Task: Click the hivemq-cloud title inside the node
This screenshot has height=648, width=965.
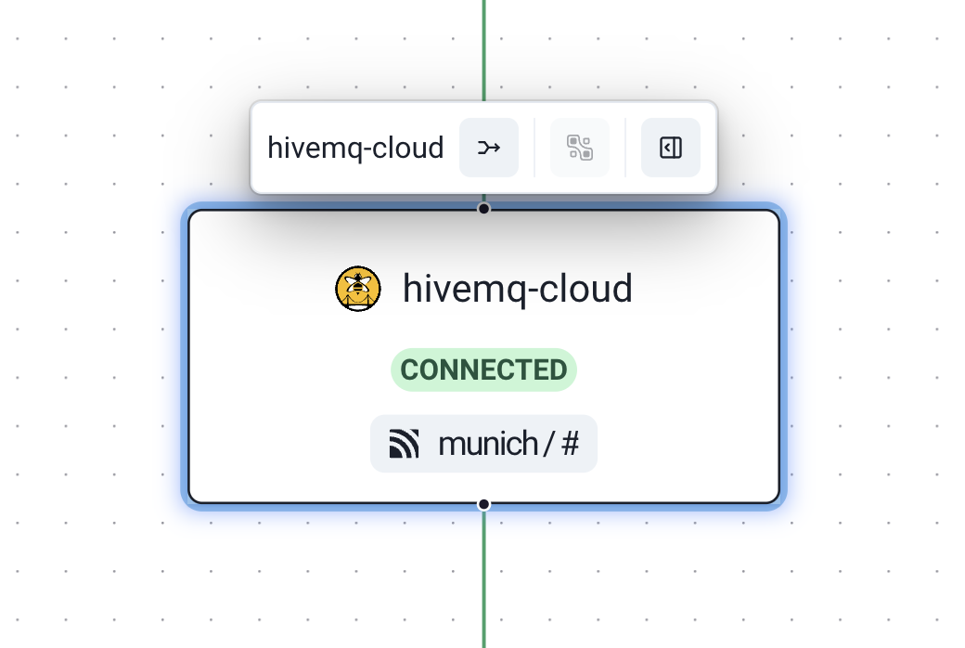Action: click(518, 289)
